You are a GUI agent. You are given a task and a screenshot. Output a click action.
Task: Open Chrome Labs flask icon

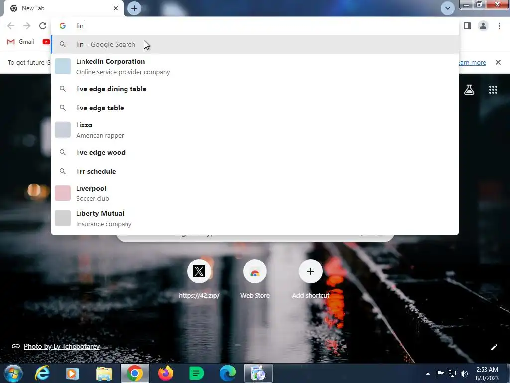coord(469,90)
